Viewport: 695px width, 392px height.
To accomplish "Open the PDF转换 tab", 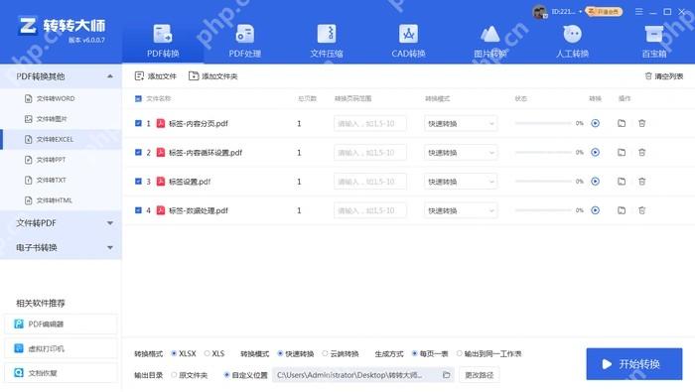I will pyautogui.click(x=163, y=42).
